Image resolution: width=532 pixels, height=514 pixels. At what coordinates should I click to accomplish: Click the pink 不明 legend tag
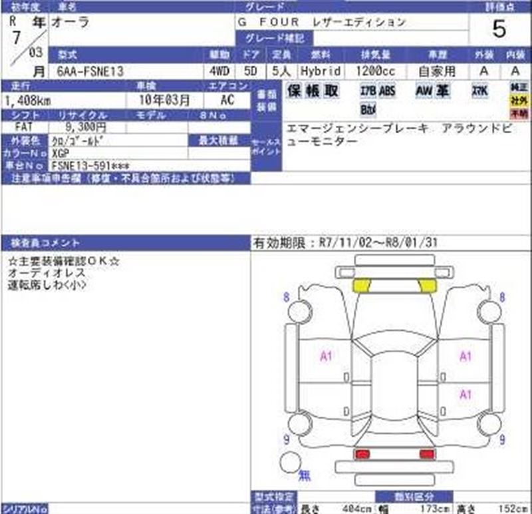(519, 113)
